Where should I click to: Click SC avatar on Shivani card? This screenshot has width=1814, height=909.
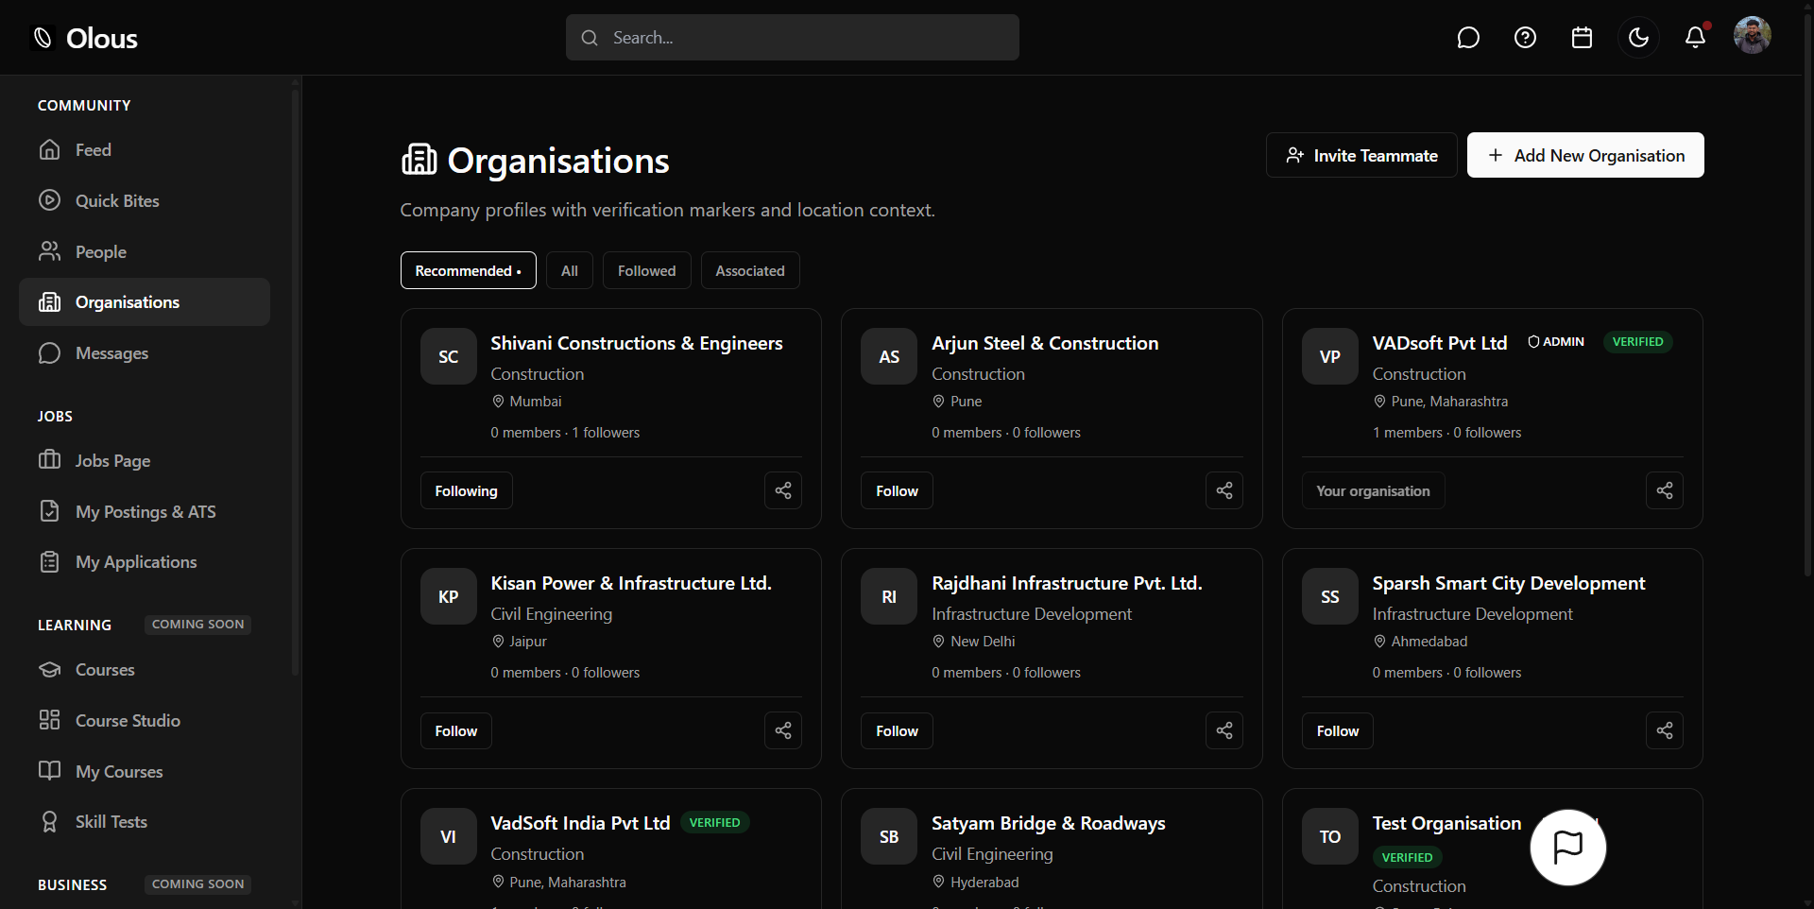point(449,356)
